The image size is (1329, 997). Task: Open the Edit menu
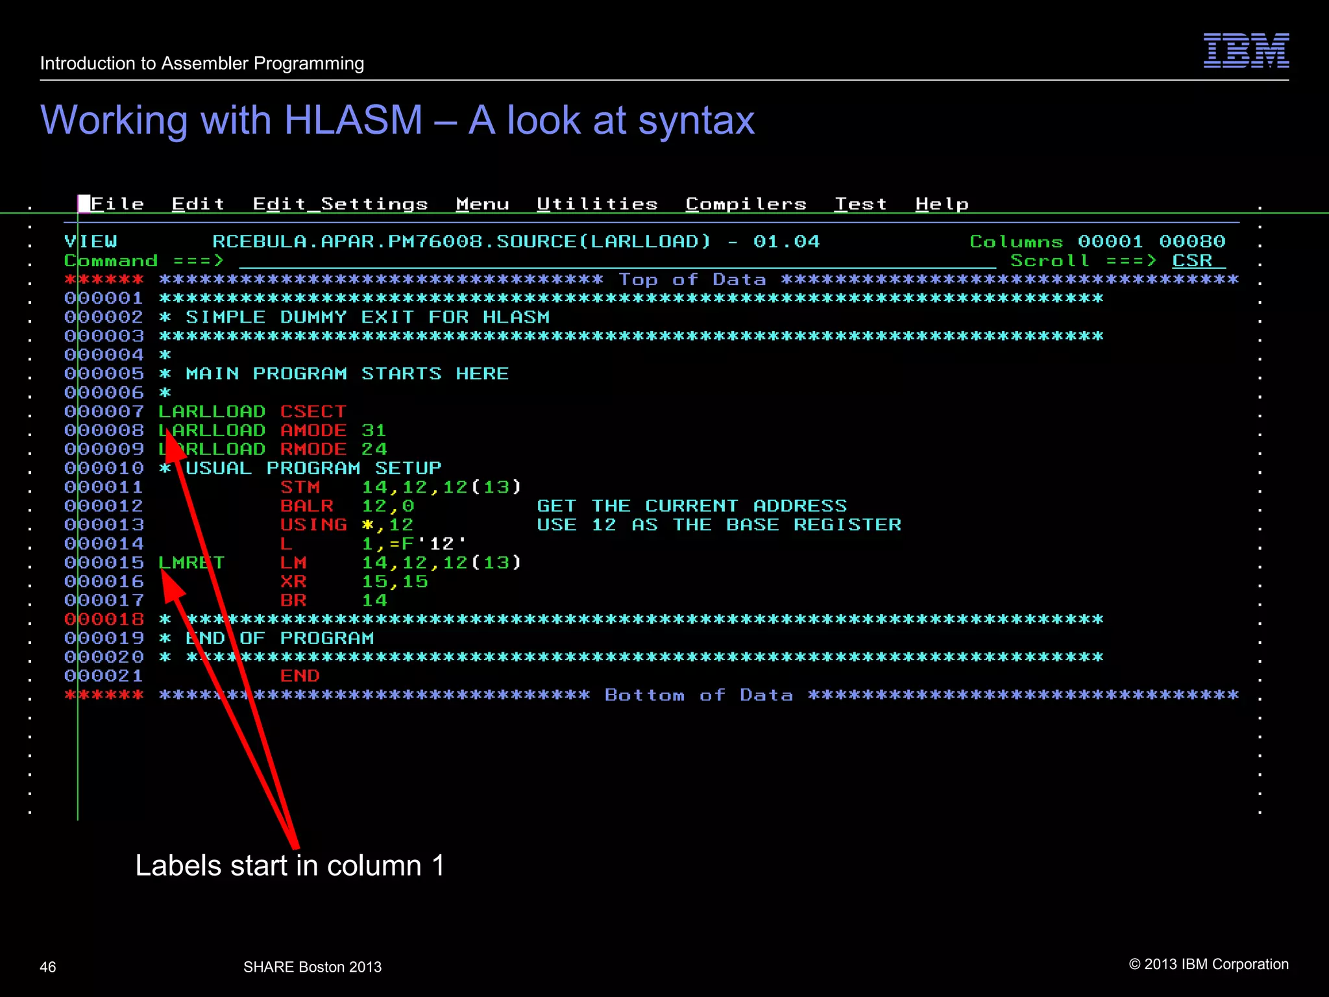click(198, 204)
